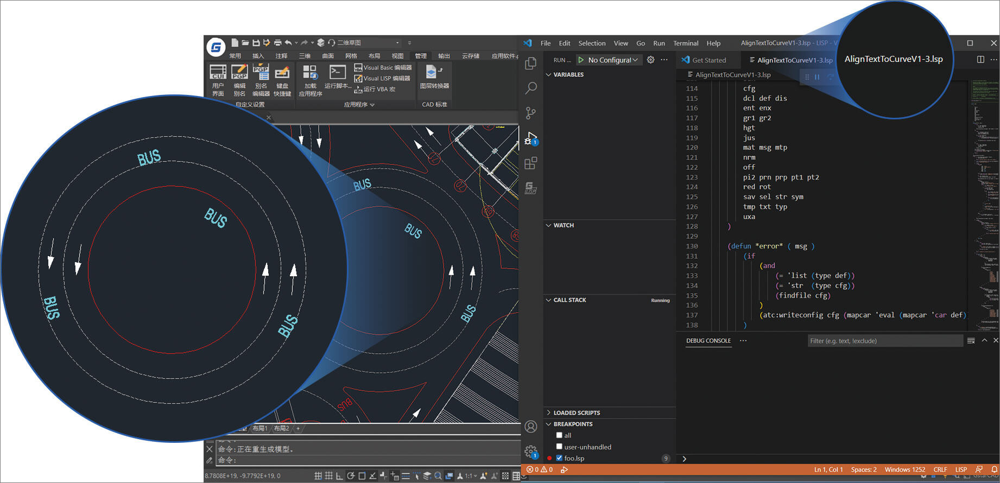The image size is (1000, 483).
Task: Open launch.json gear icon in Run panel
Action: tap(650, 60)
